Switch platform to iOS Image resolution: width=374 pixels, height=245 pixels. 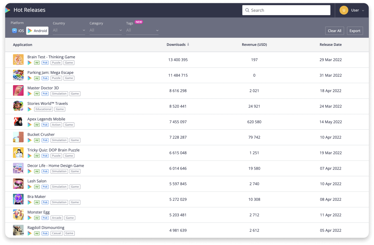point(18,31)
